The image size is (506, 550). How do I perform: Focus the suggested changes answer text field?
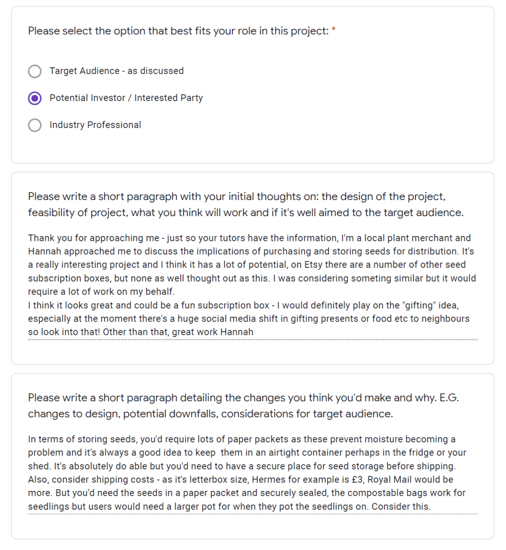point(252,473)
